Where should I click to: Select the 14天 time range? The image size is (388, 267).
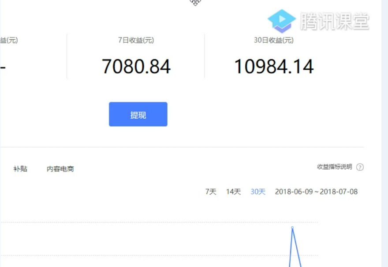(233, 192)
